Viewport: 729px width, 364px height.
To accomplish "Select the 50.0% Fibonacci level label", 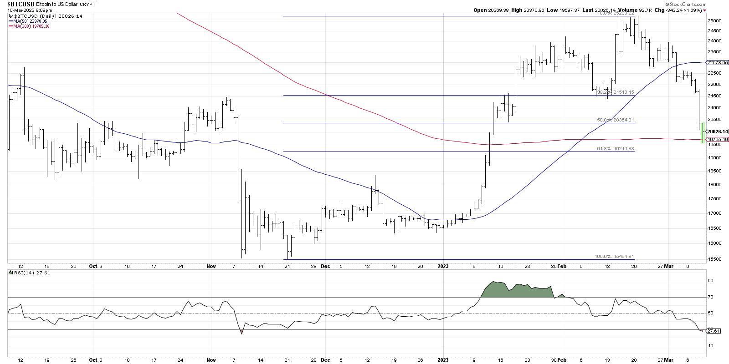I will (x=615, y=120).
